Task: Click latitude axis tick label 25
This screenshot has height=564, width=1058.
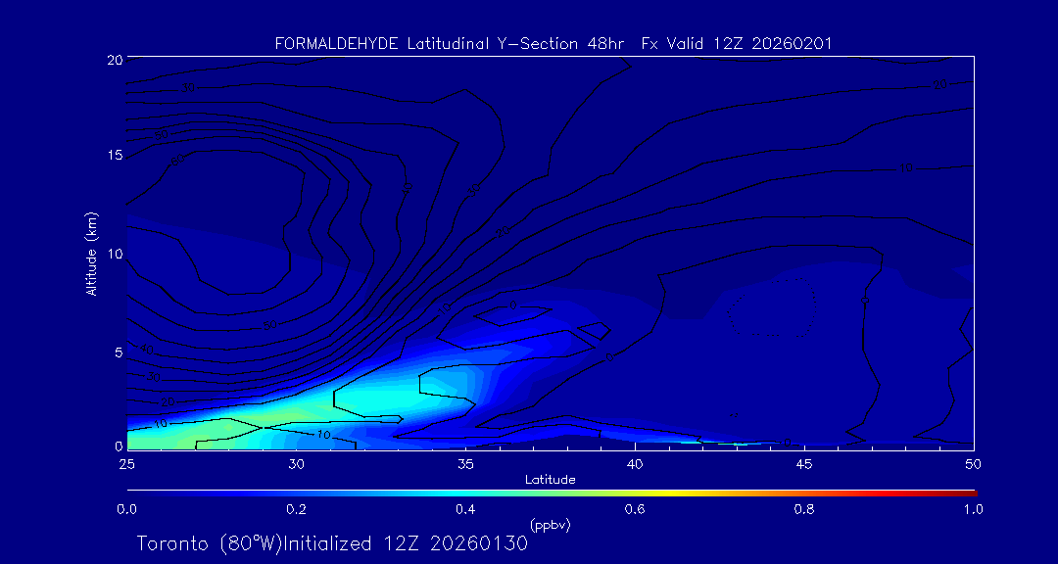Action: (126, 464)
